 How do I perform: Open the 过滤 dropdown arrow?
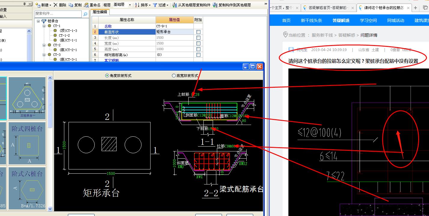coord(167,5)
